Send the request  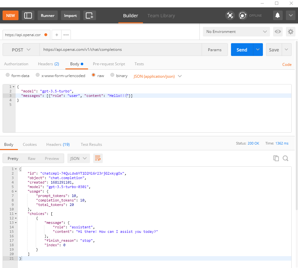pos(242,50)
